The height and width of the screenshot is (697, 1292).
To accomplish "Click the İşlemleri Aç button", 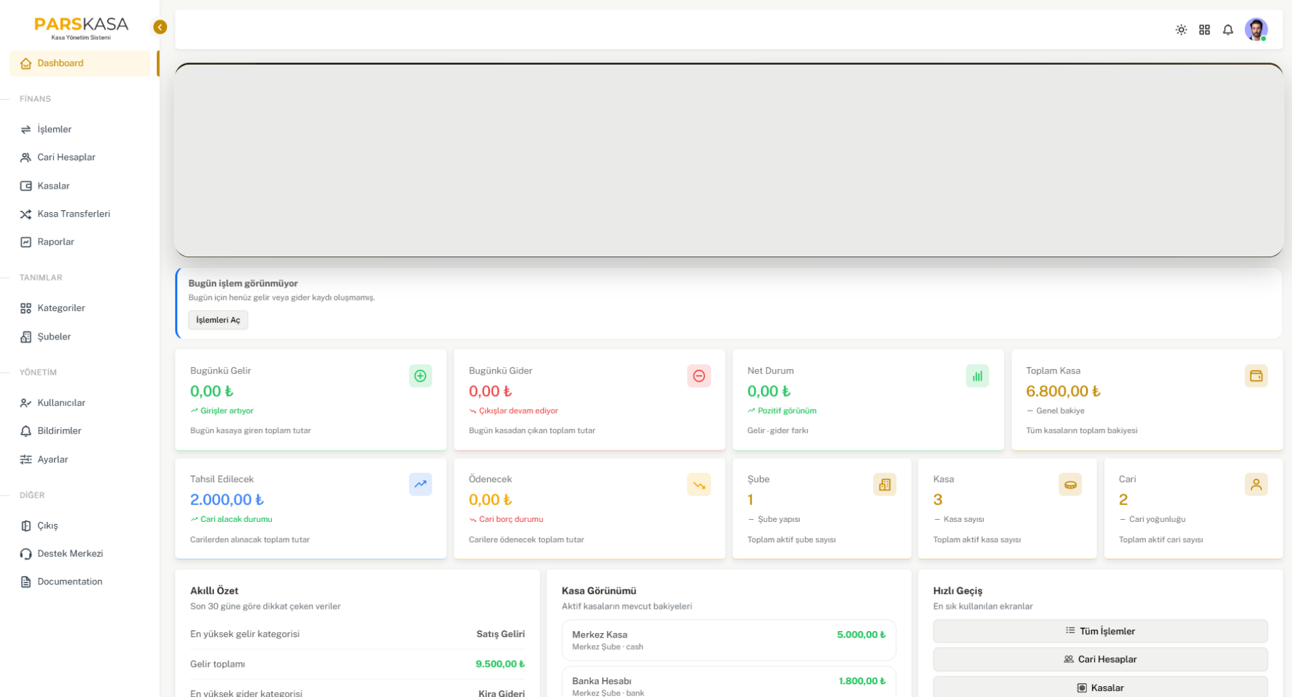I will tap(217, 320).
